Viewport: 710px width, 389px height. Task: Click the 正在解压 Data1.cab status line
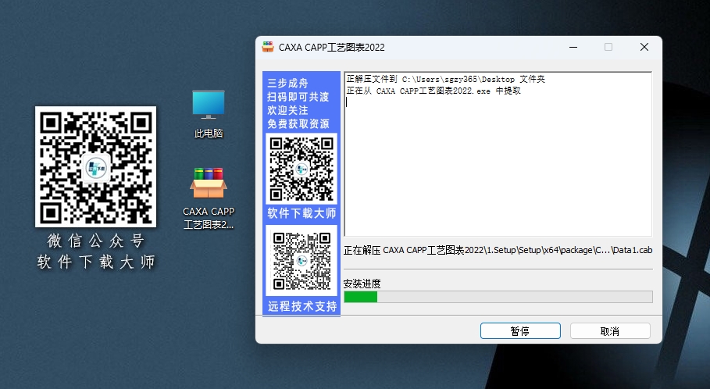tap(498, 250)
